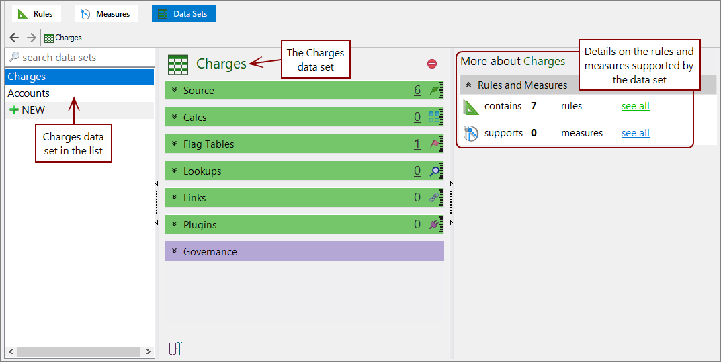Viewport: 721px width, 362px height.
Task: Click the horizontal scrollbar thumb in the list
Action: (78, 352)
